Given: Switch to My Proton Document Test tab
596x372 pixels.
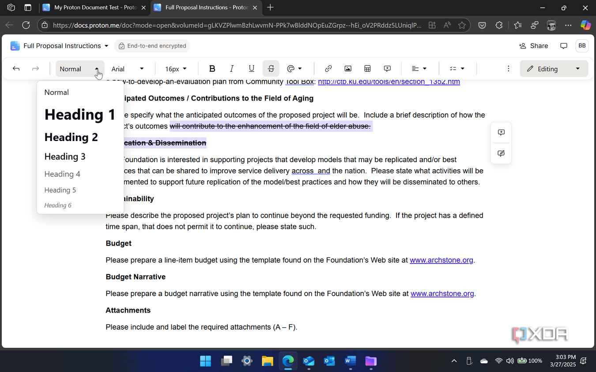Looking at the screenshot, I should click(94, 7).
